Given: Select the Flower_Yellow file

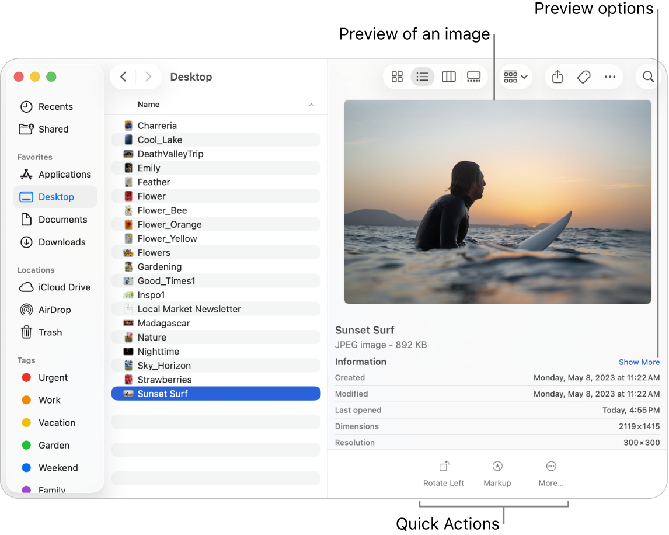Looking at the screenshot, I should [216, 238].
